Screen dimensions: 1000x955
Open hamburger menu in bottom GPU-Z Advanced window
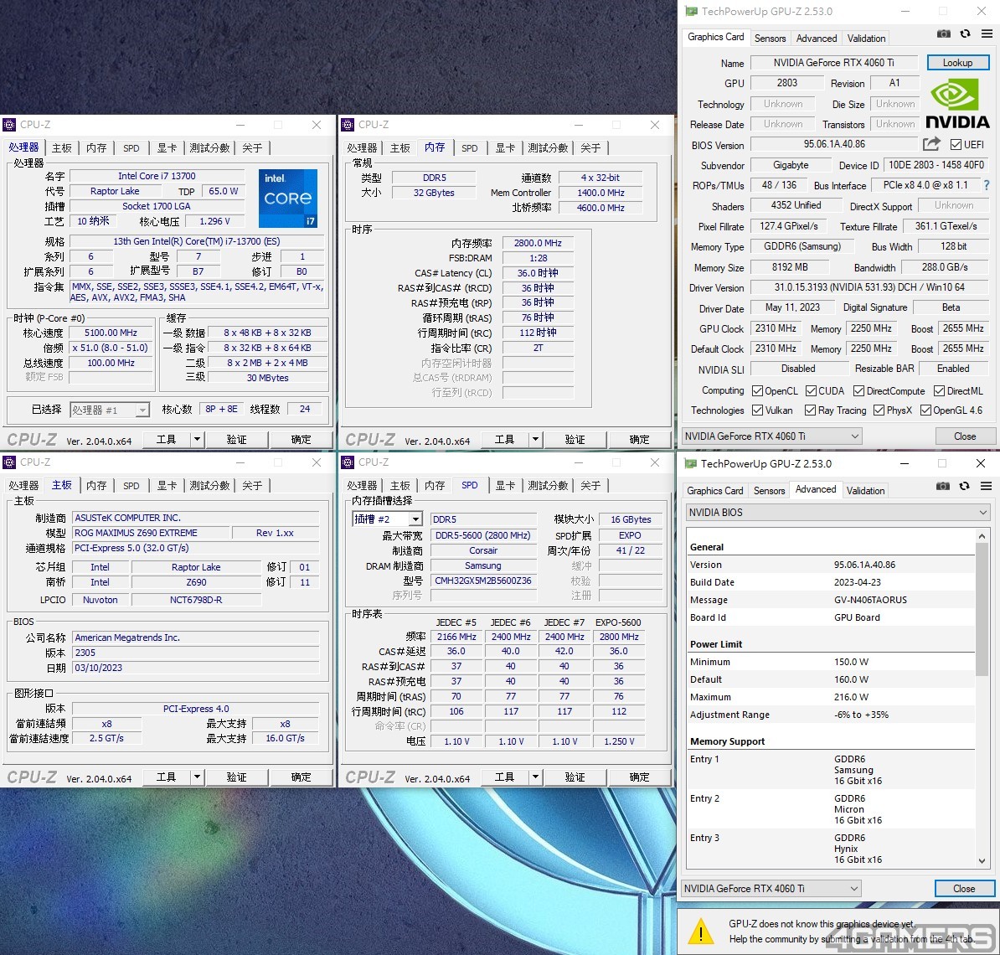(x=986, y=486)
